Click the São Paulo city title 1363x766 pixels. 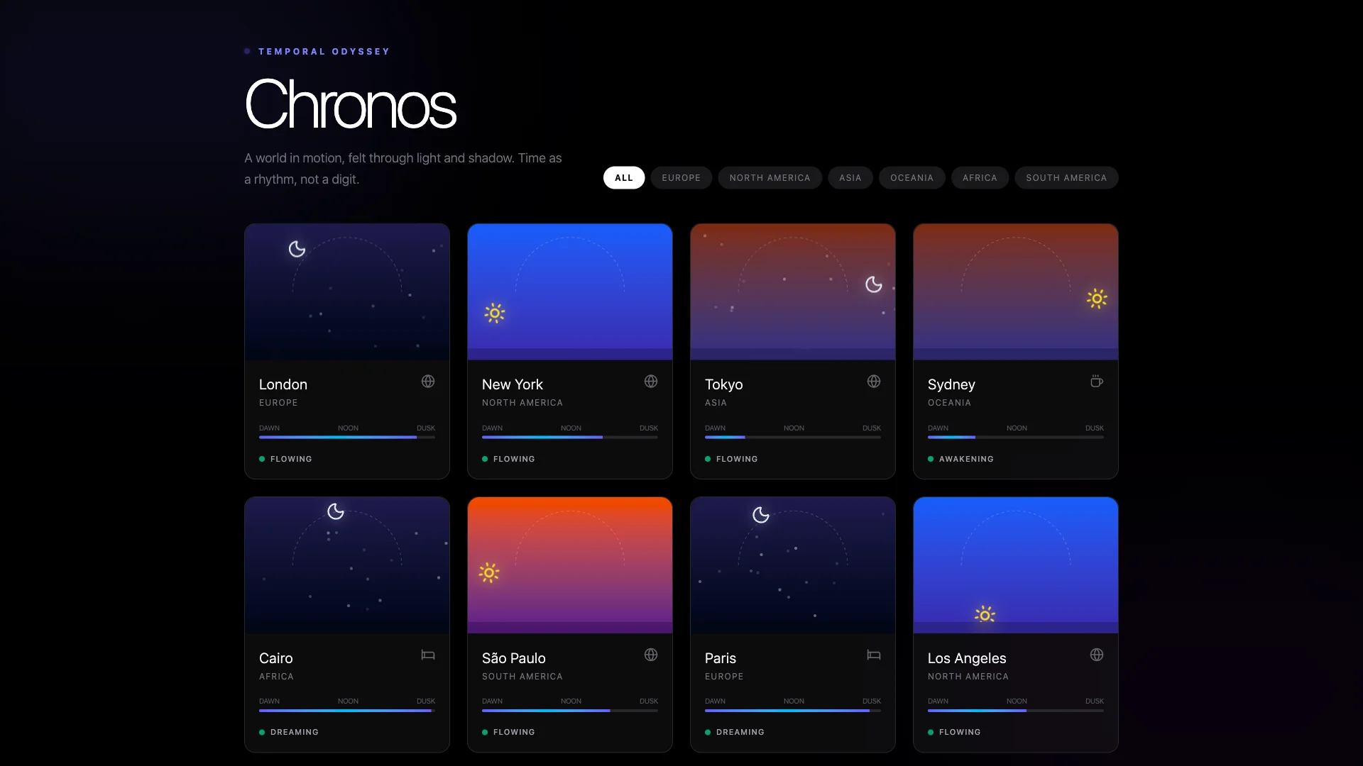tap(514, 658)
